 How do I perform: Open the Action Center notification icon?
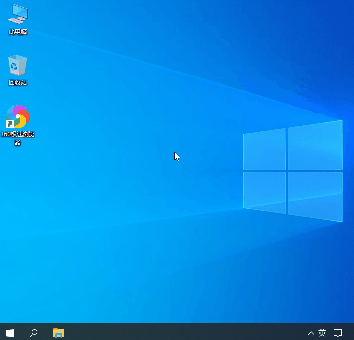(x=338, y=332)
